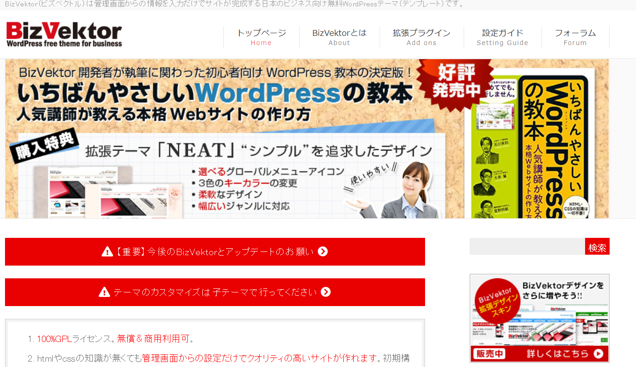Click warning icon on 【重要】 update notice
Screen dimensions: 636x367
coord(107,251)
